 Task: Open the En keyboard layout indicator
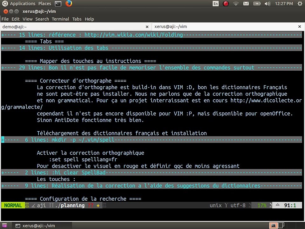pyautogui.click(x=215, y=4)
